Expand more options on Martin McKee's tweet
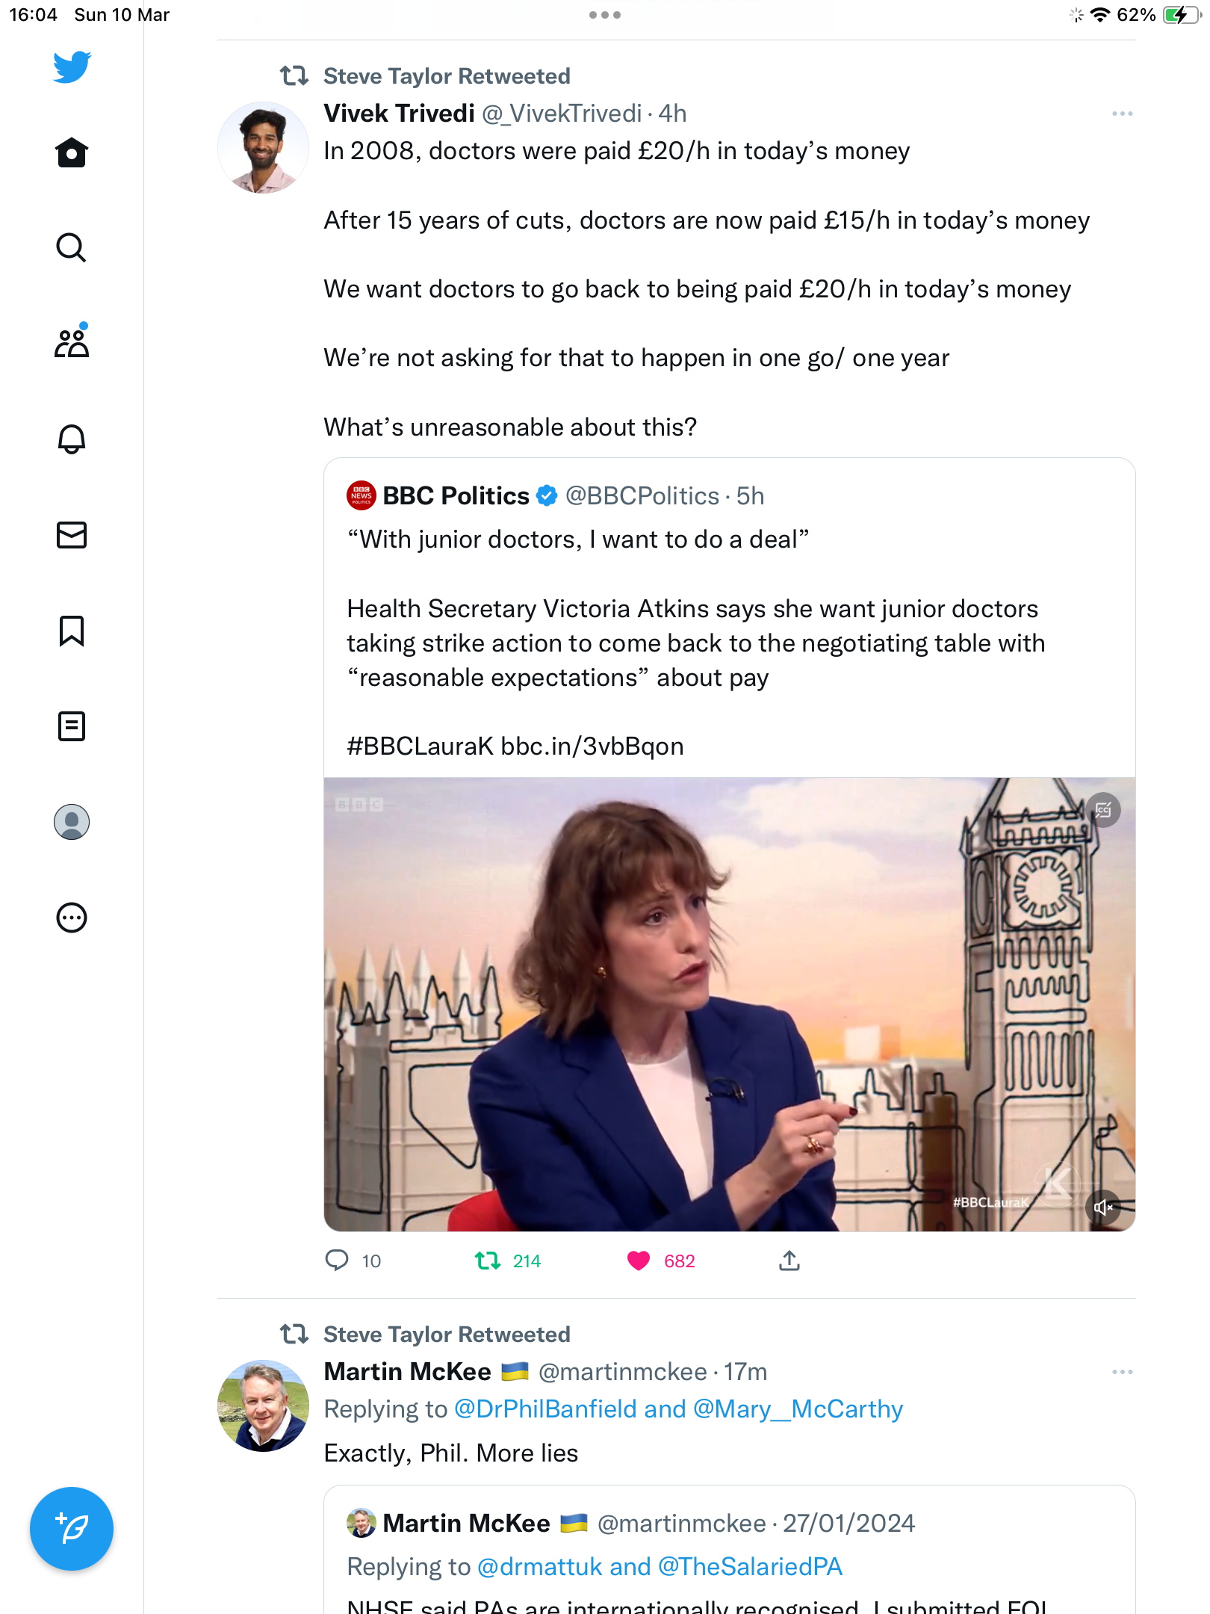 click(1122, 1372)
